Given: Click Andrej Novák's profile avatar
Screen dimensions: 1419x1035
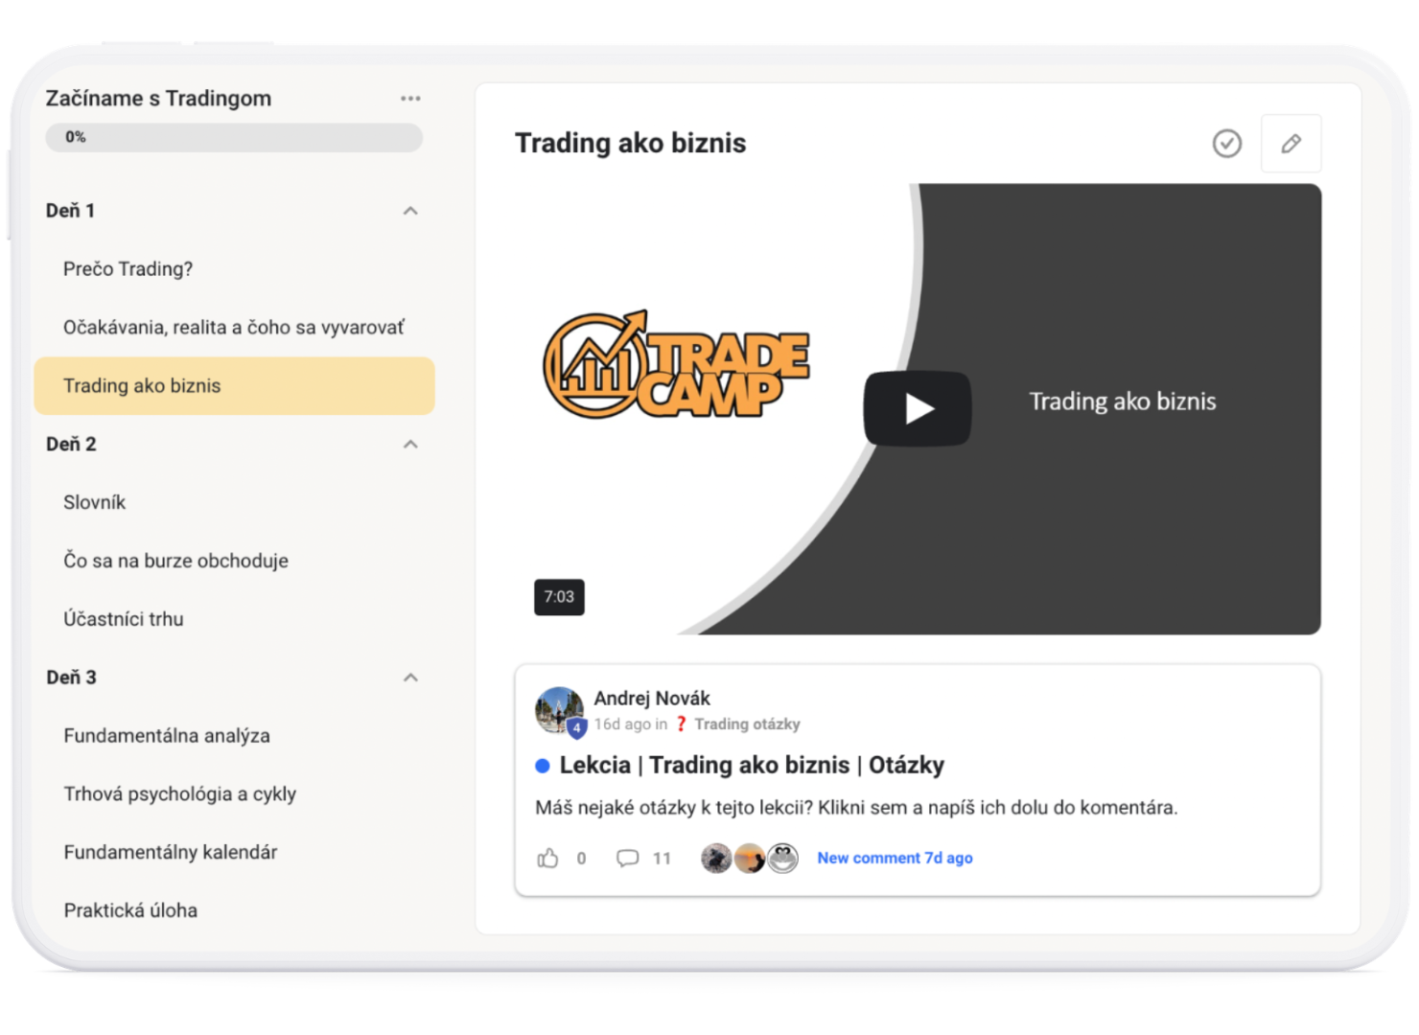Looking at the screenshot, I should click(559, 710).
